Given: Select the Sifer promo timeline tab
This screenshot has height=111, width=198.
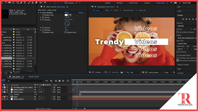Looking at the screenshot, I should pyautogui.click(x=16, y=77).
